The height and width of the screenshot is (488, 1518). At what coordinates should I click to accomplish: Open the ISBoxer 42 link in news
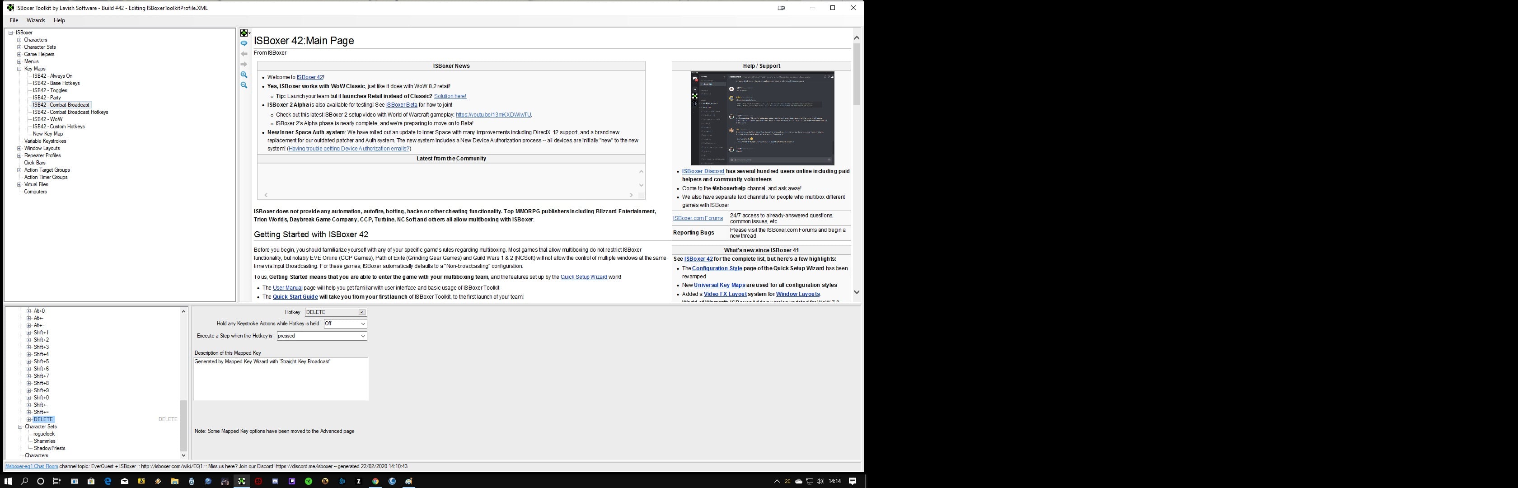pyautogui.click(x=310, y=77)
